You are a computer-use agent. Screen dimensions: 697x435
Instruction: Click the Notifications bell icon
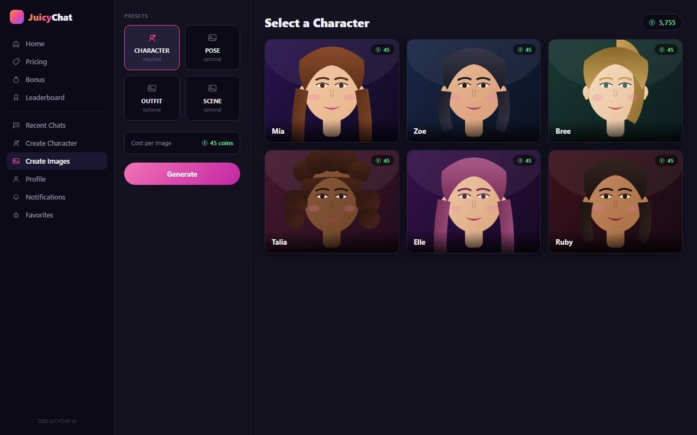click(x=16, y=197)
